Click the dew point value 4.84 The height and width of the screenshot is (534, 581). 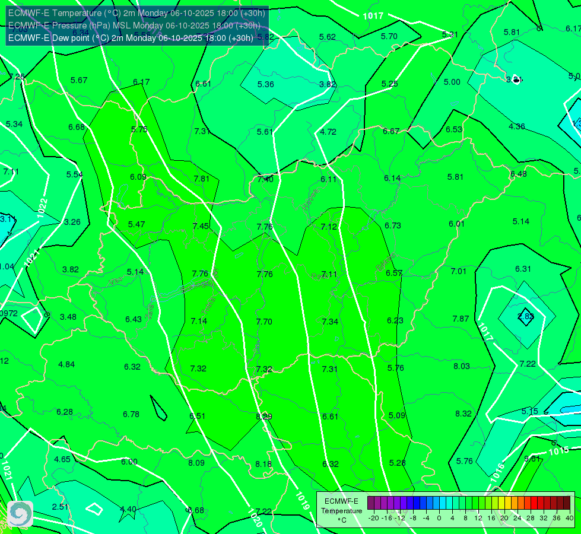click(x=66, y=364)
